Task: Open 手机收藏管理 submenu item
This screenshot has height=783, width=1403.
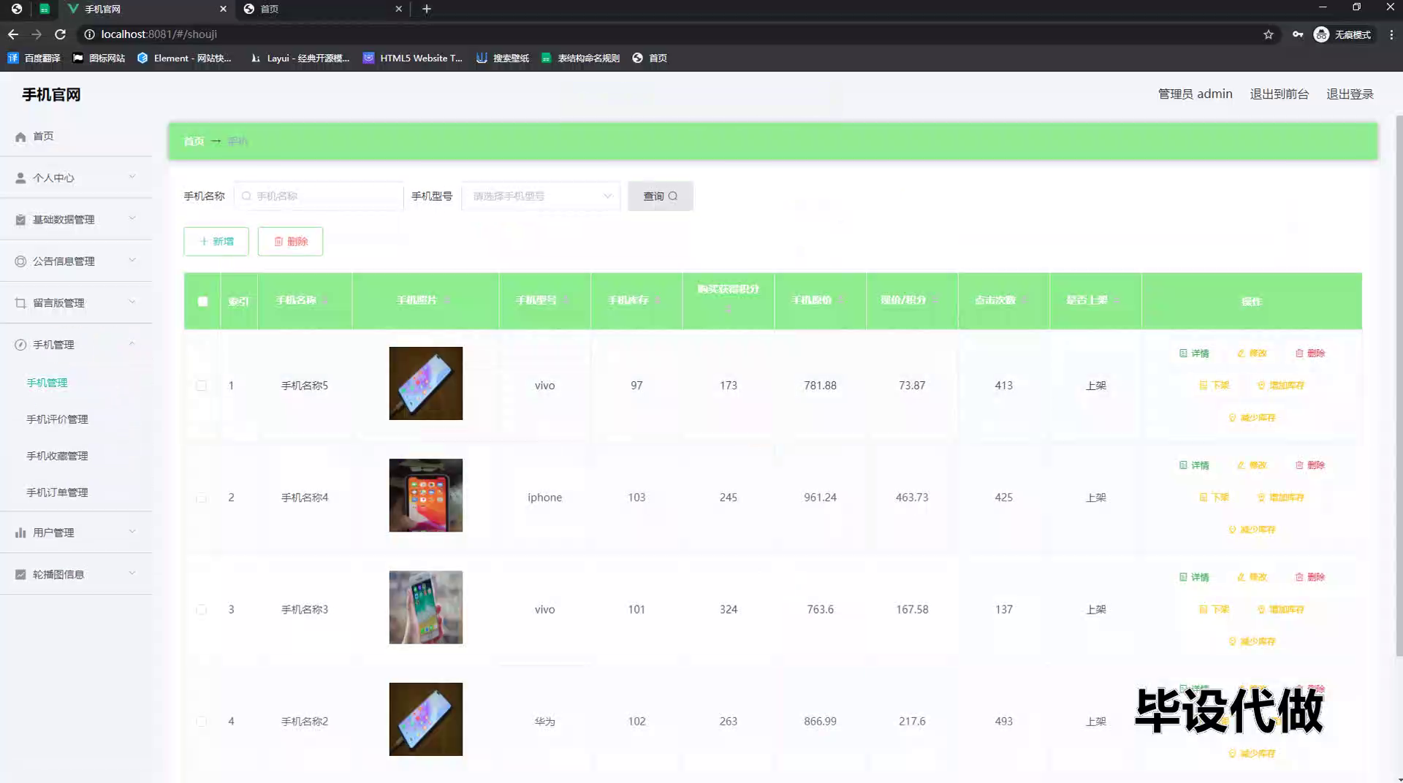Action: tap(57, 456)
